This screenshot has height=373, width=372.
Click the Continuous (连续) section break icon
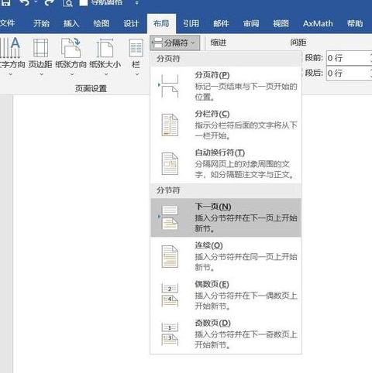[170, 256]
